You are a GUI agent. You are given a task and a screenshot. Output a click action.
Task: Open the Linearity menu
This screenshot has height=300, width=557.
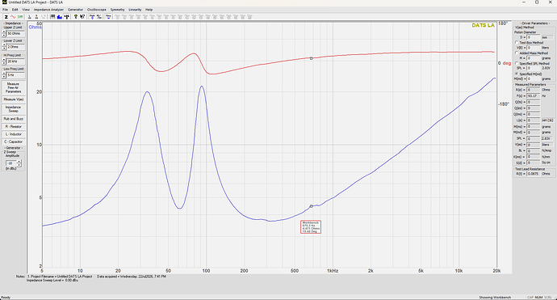tap(135, 10)
